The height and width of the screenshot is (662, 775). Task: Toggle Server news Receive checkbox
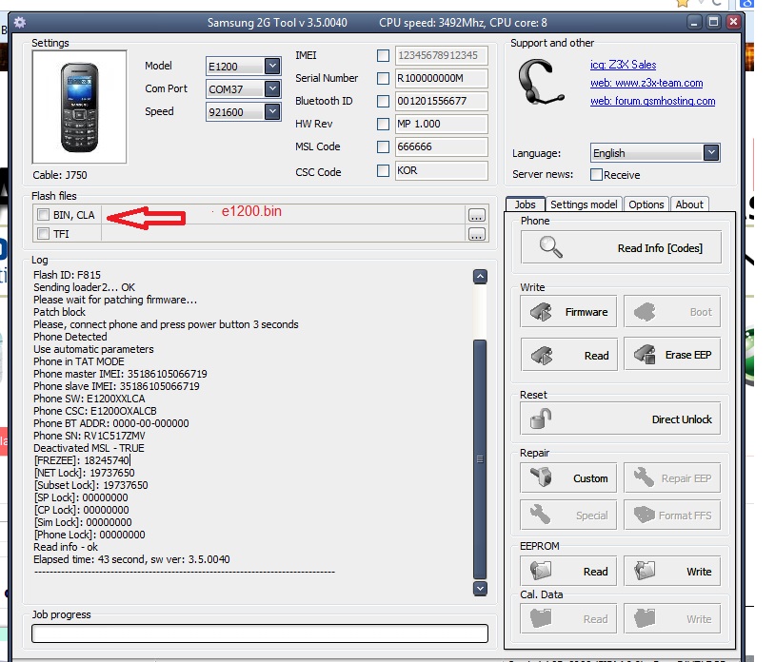point(597,175)
